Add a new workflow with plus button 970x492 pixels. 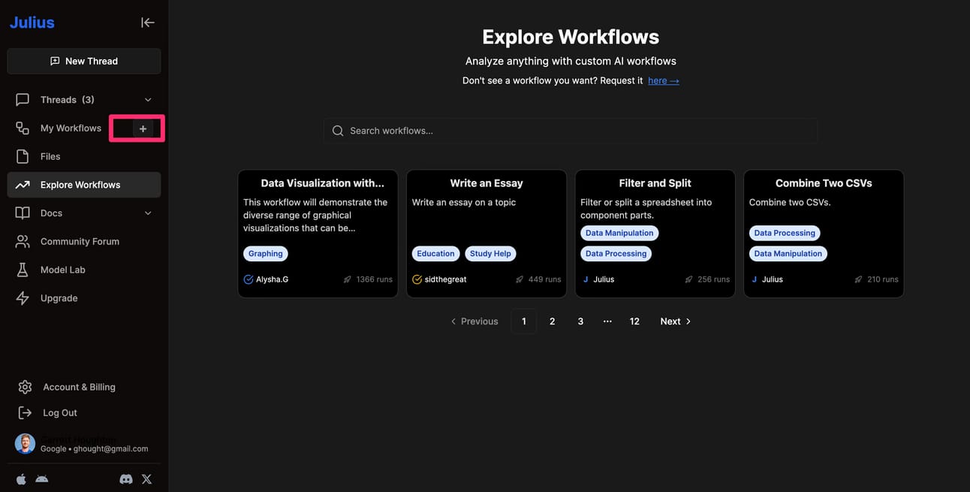click(x=143, y=128)
